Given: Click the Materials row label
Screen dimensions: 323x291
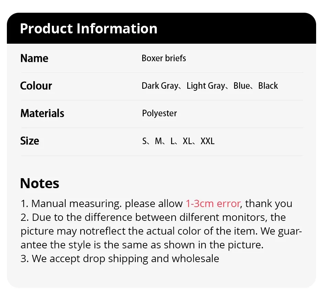Looking at the screenshot, I should tap(42, 113).
